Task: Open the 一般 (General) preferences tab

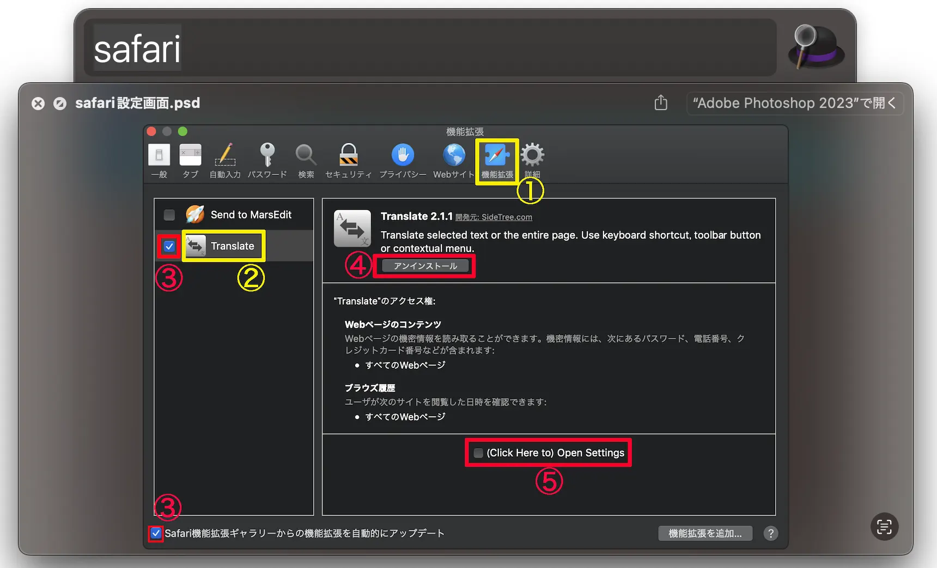Action: pyautogui.click(x=159, y=161)
